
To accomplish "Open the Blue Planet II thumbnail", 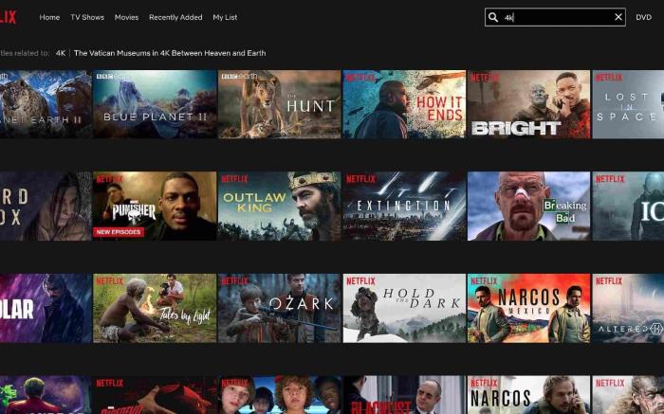I will coord(155,104).
